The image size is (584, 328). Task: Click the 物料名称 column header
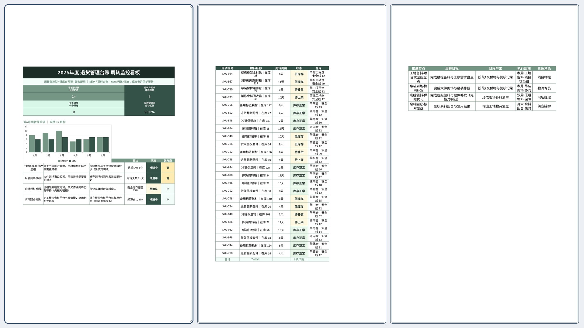(256, 68)
